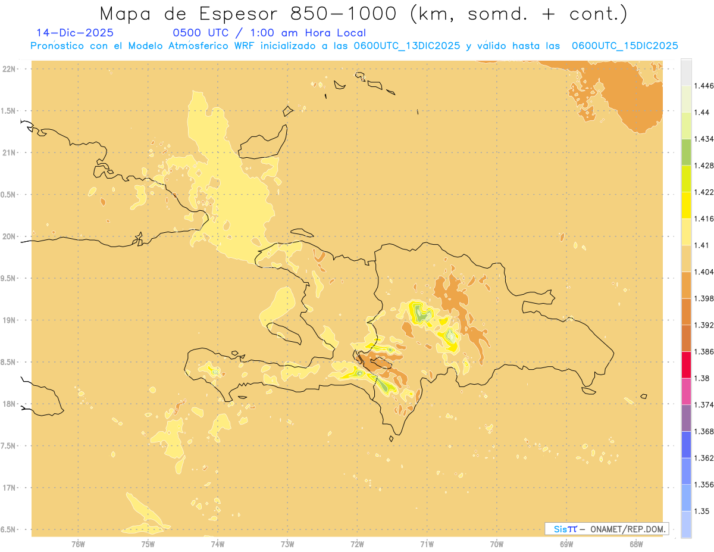714x552 pixels.
Task: Click the colorbar value 1.356
Action: (703, 485)
